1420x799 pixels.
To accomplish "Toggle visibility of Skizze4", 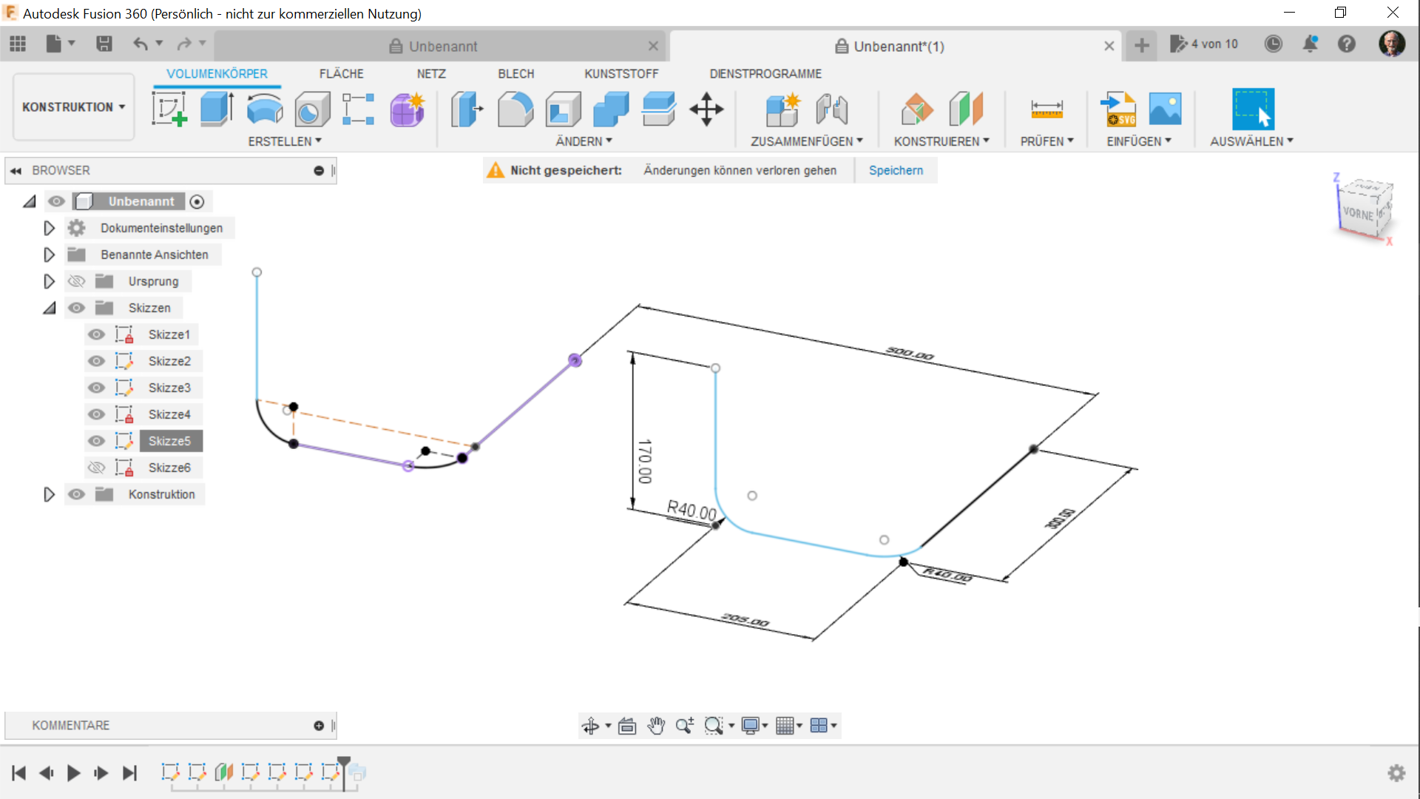I will click(96, 414).
